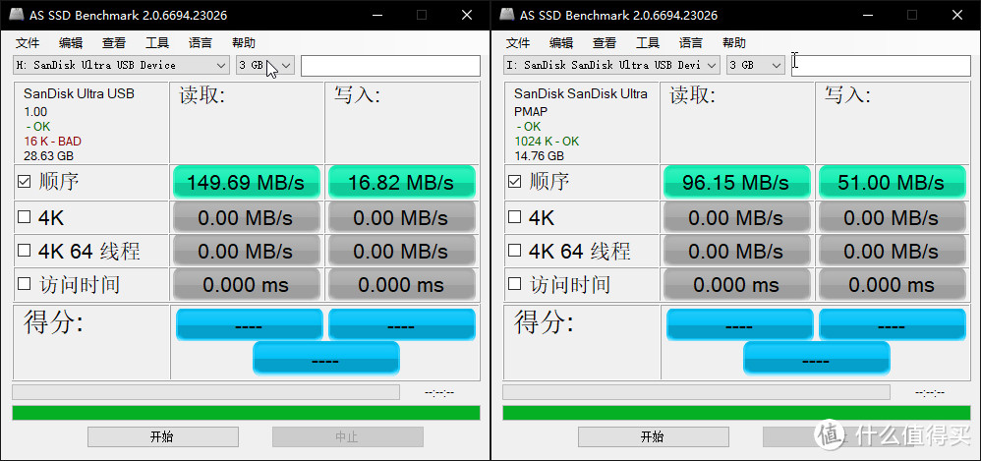Click the green progress bar in right window
The width and height of the screenshot is (981, 461).
(x=736, y=413)
